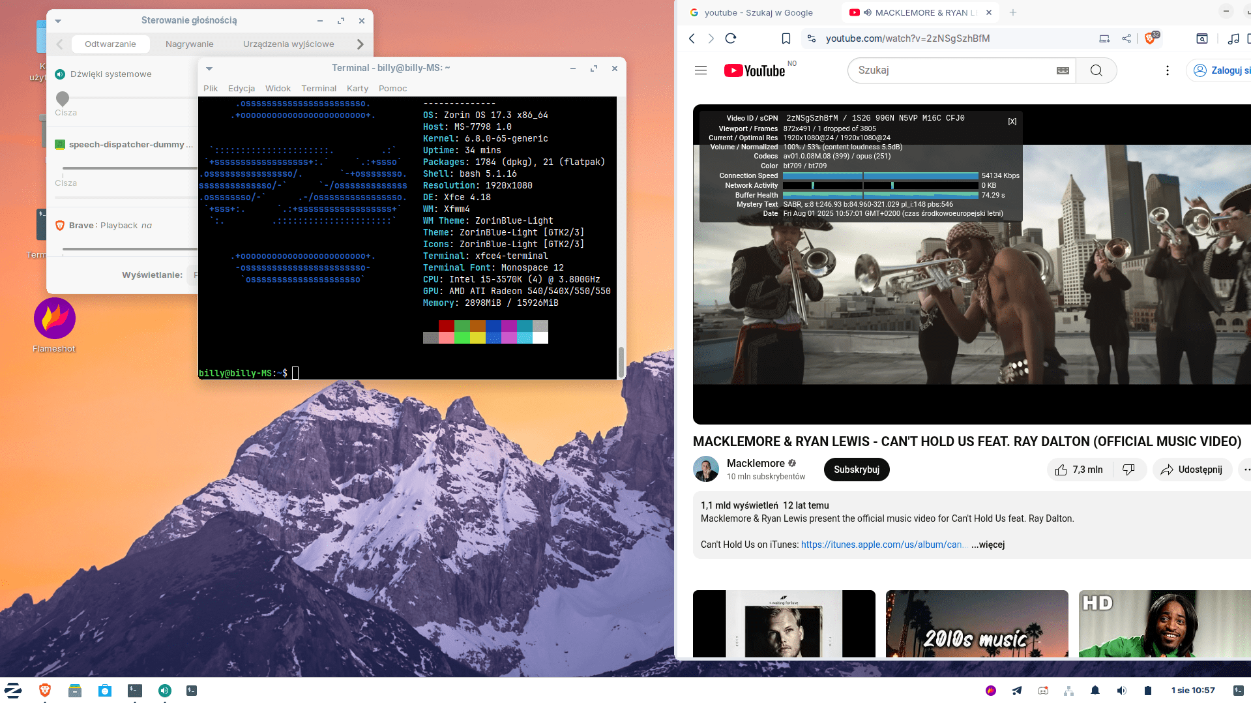Click the Macklemore channel avatar
This screenshot has width=1251, height=703.
(x=706, y=469)
